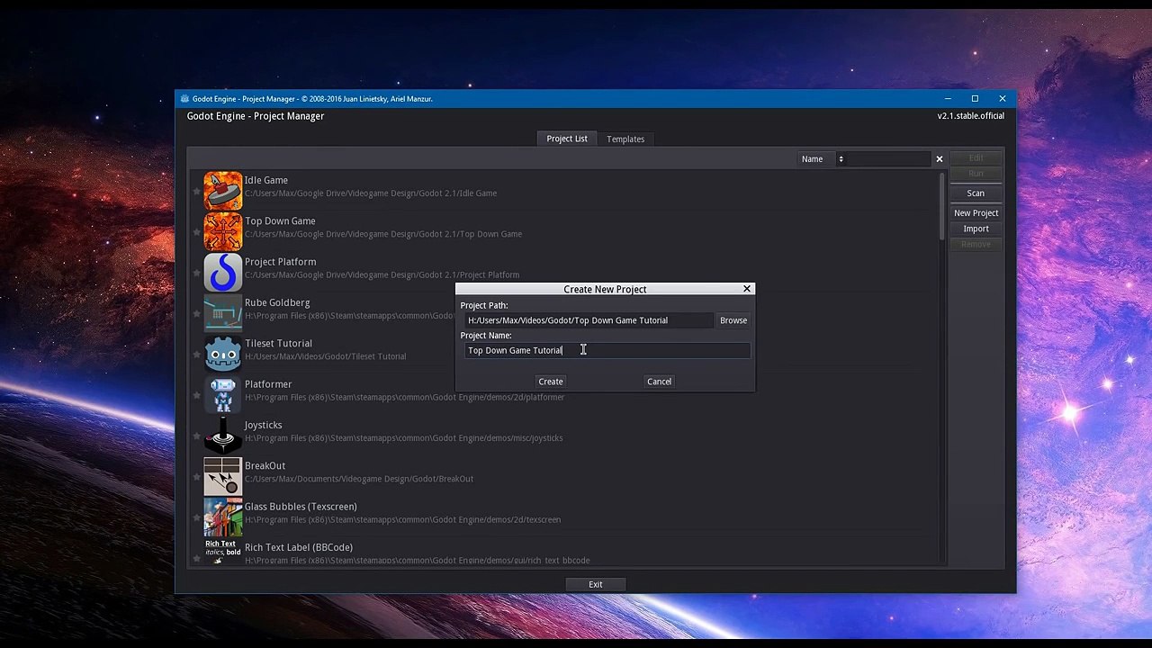Screen dimensions: 1152x648
Task: Click the Joysticks project icon
Action: 222,435
